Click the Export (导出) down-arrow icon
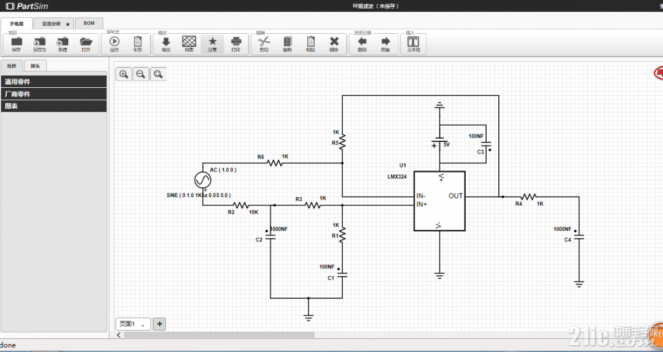663x352 pixels. coord(166,41)
